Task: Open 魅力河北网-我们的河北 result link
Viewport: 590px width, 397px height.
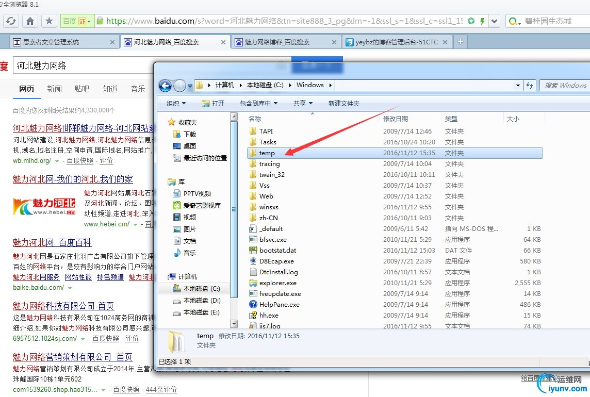Action: [73, 179]
